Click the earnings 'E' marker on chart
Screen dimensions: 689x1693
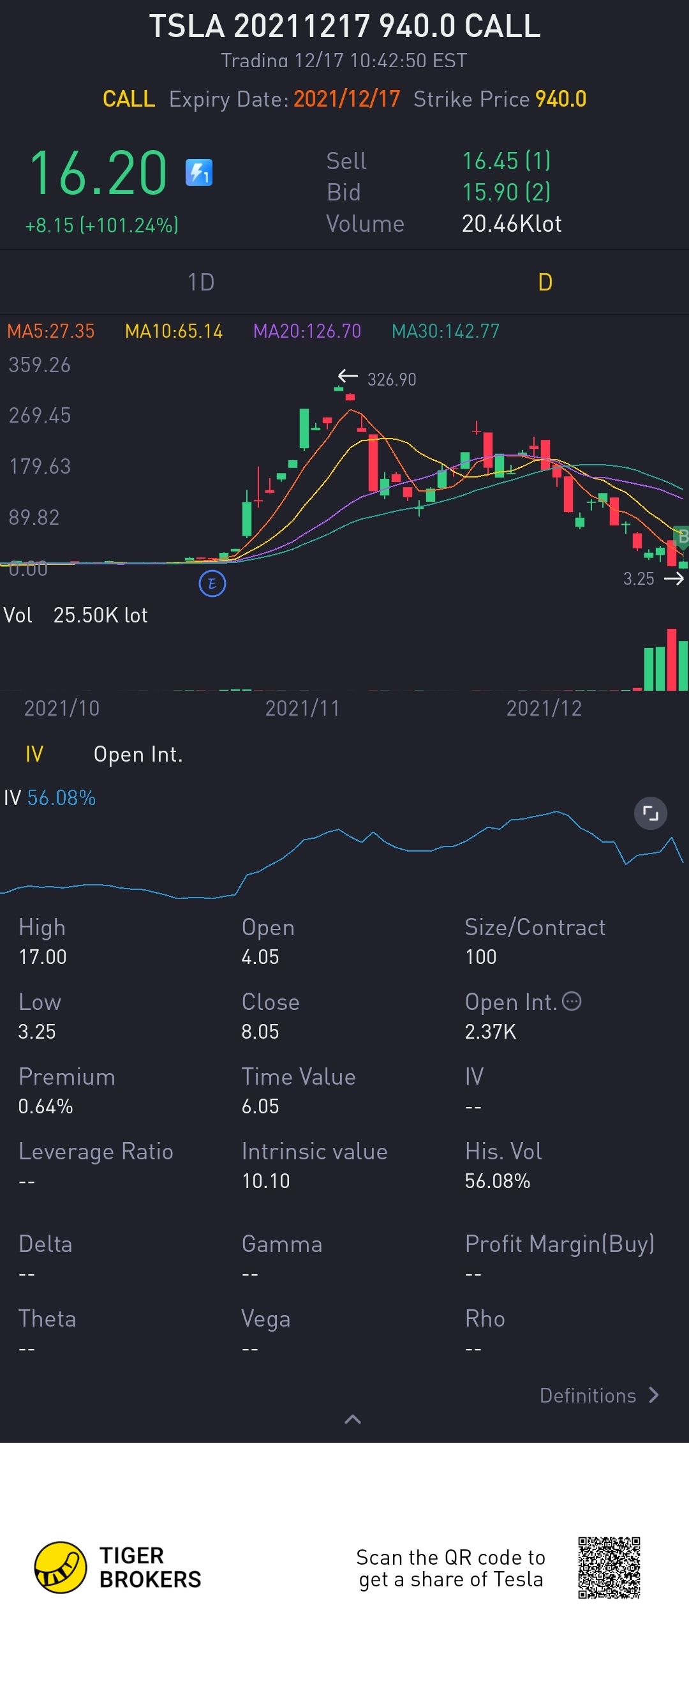click(212, 583)
